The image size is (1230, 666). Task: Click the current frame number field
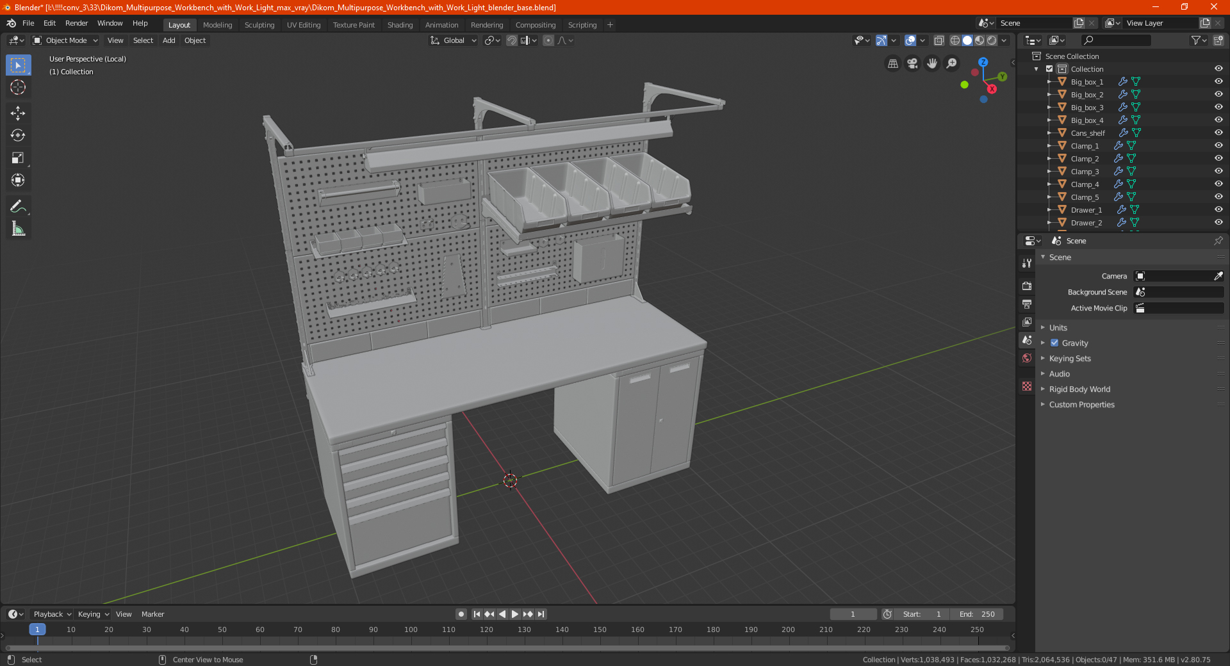853,614
